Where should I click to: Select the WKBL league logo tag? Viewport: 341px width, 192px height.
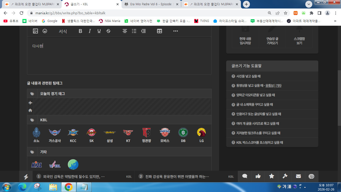55,164
